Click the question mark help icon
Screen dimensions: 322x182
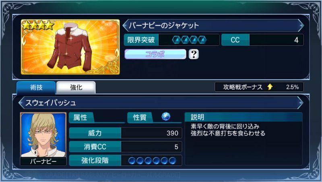tap(194, 54)
